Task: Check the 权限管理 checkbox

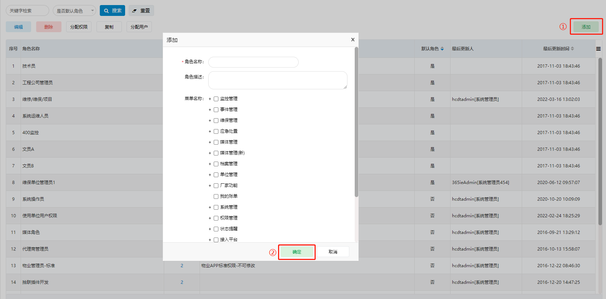Action: tap(216, 218)
